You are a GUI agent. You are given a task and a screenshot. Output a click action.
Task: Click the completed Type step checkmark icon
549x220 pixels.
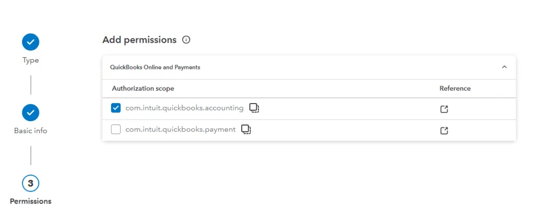click(x=31, y=42)
